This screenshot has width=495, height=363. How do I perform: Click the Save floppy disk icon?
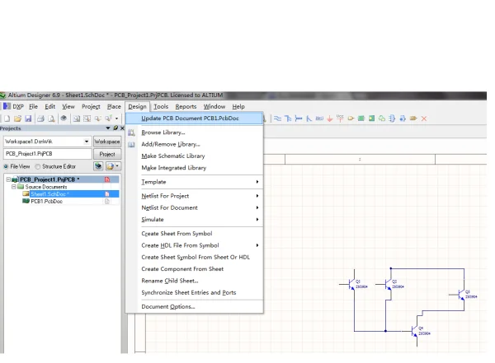click(28, 119)
